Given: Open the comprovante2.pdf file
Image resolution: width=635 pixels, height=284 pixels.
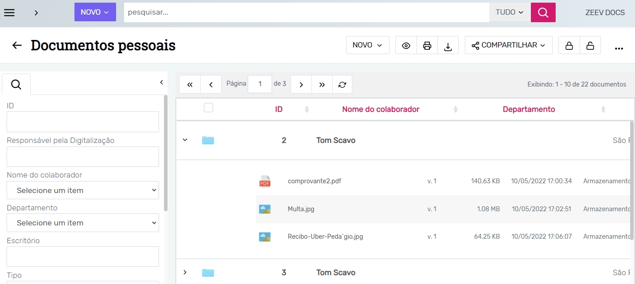Looking at the screenshot, I should point(314,181).
